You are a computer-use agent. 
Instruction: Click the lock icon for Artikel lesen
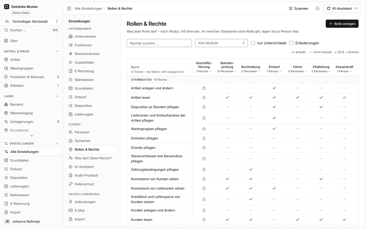(x=204, y=97)
